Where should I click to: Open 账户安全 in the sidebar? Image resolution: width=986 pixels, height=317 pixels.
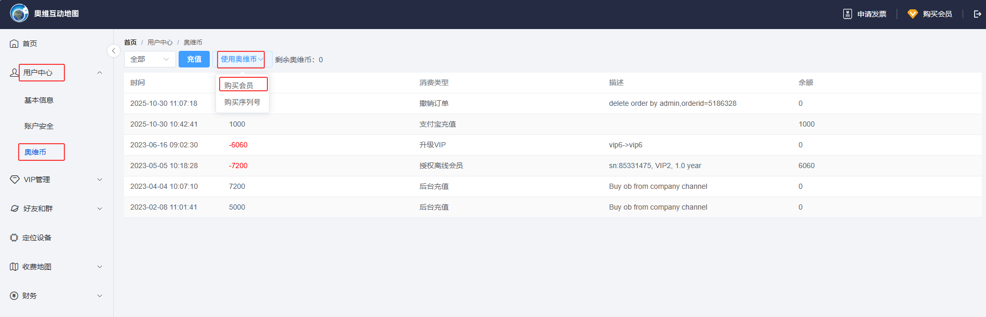39,126
